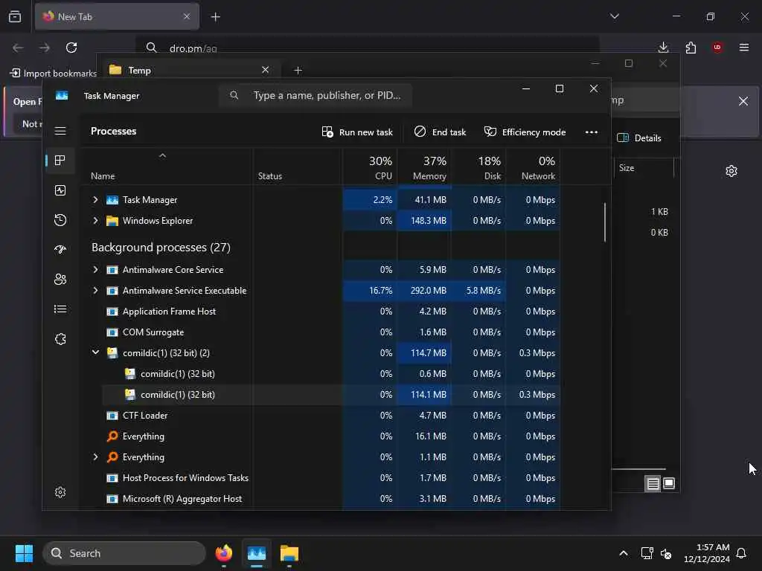Sort processes by Network column
This screenshot has height=571, width=762.
[x=533, y=167]
